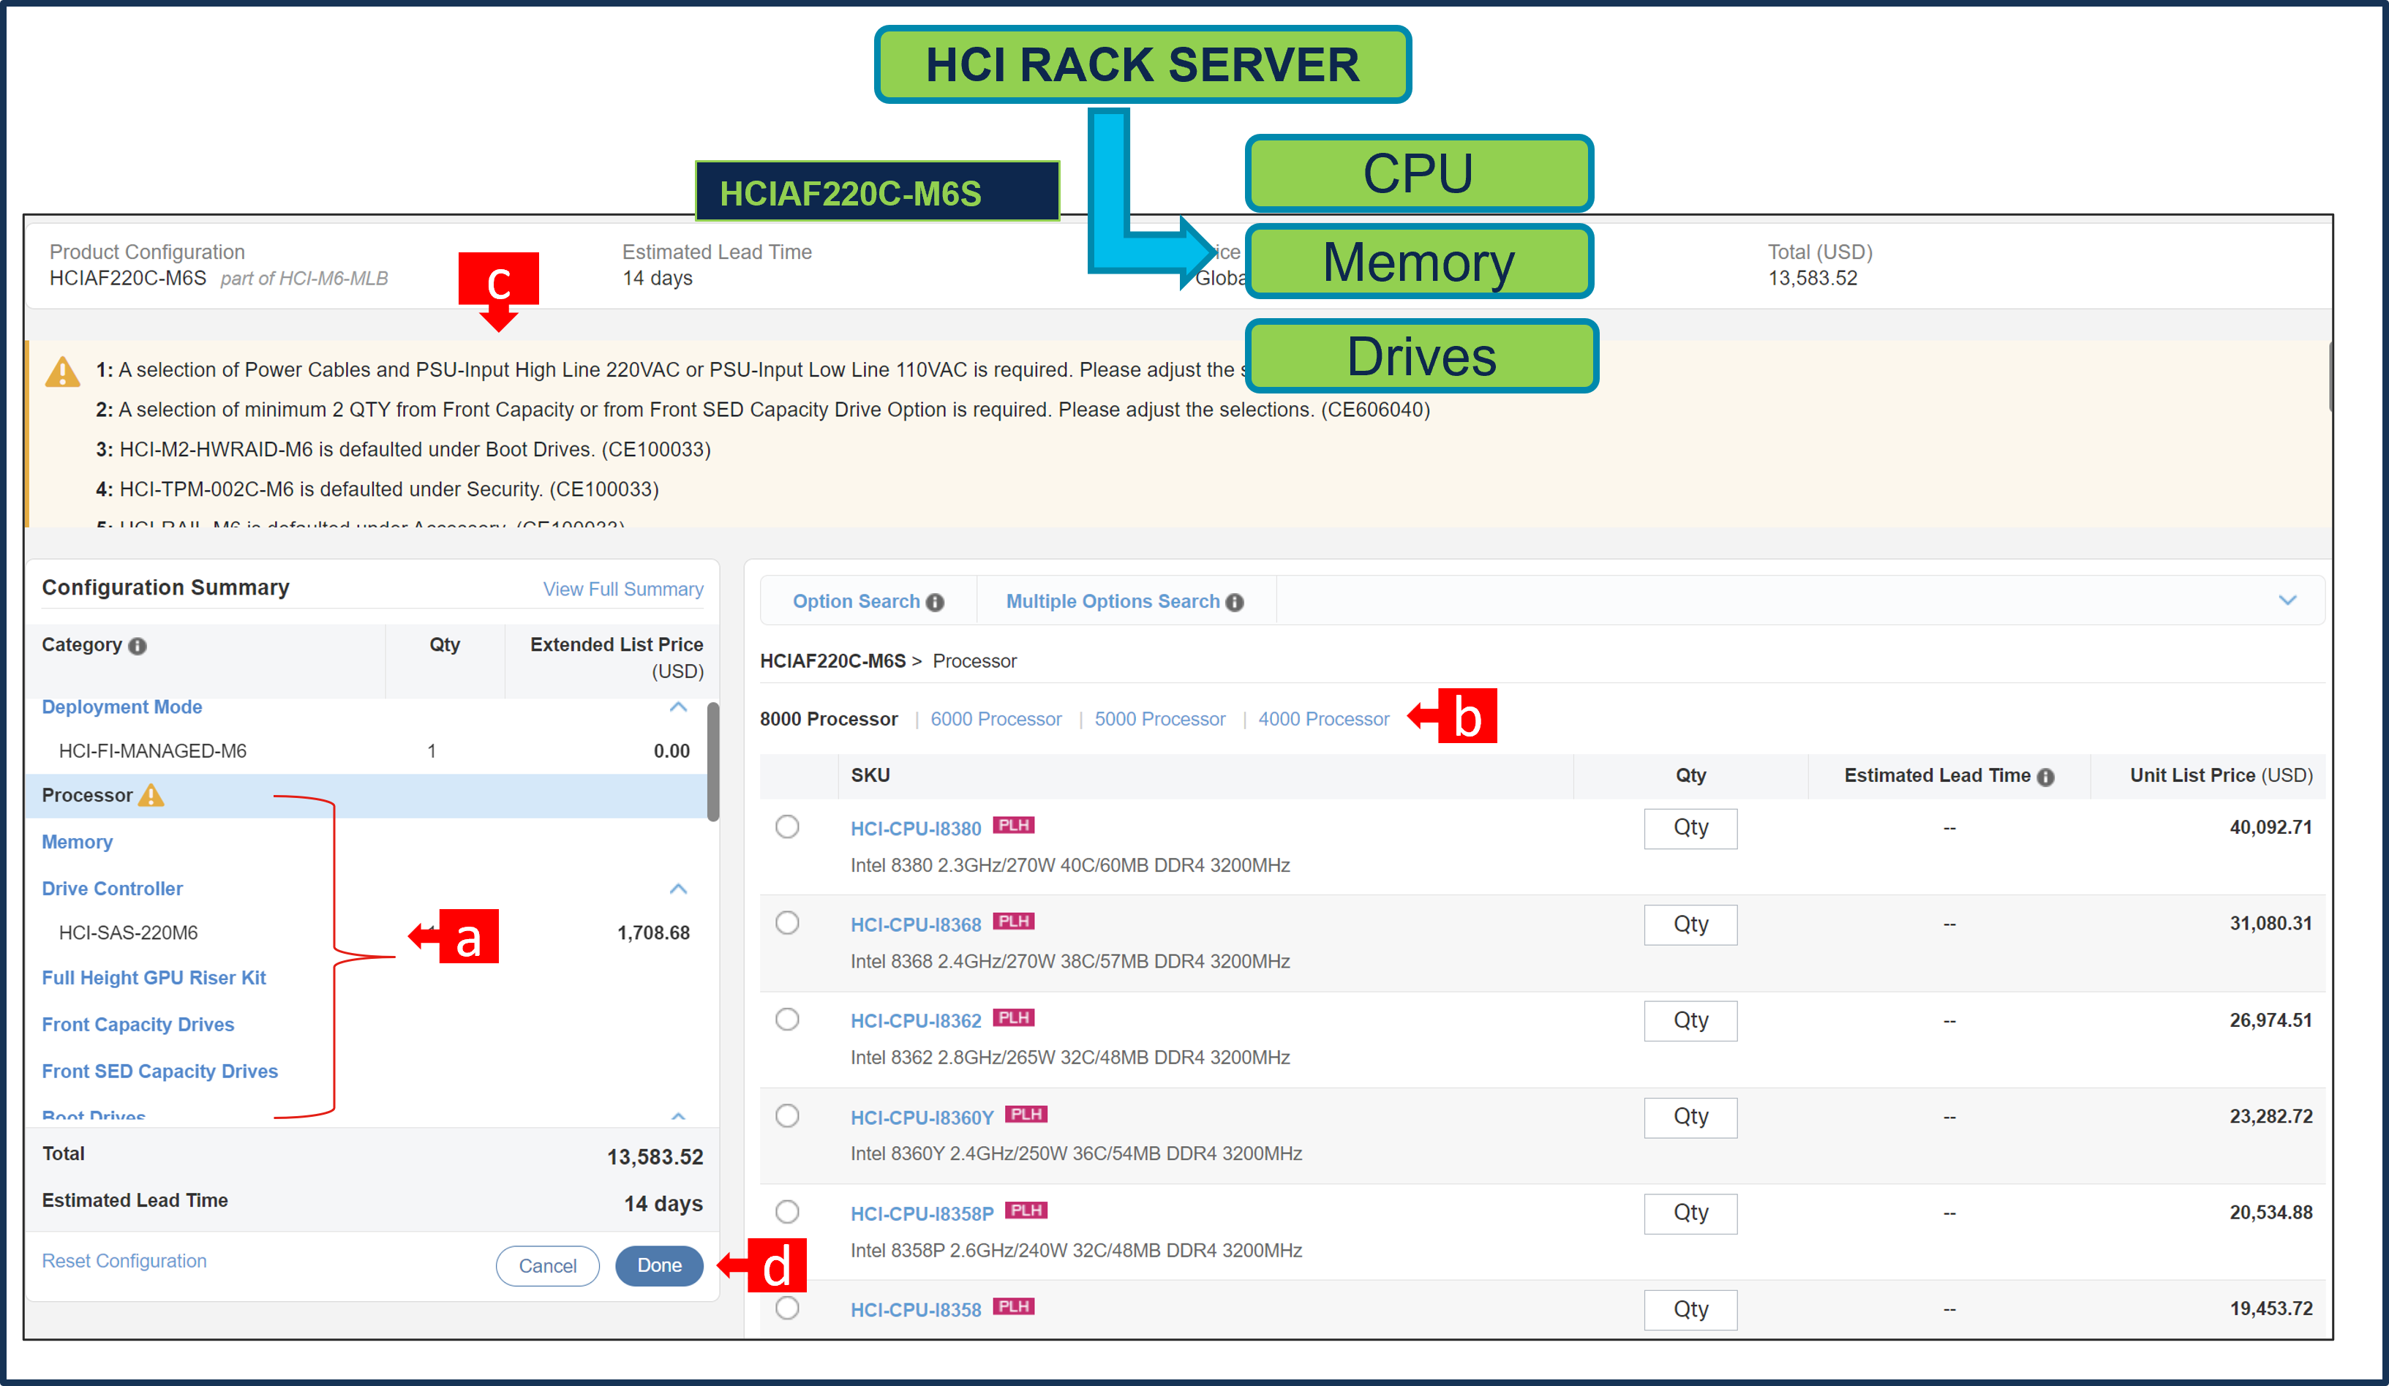Select the HCI-CPU-I8368 radio button
This screenshot has width=2389, height=1386.
(787, 922)
